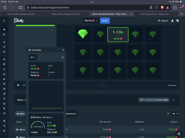Close the Mines Gambling Game tab
185x138 pixels.
pos(131,14)
